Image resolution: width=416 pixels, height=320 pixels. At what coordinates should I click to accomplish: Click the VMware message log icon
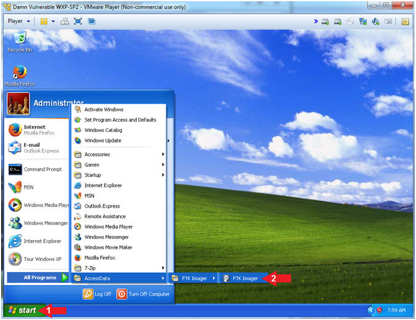pos(405,21)
